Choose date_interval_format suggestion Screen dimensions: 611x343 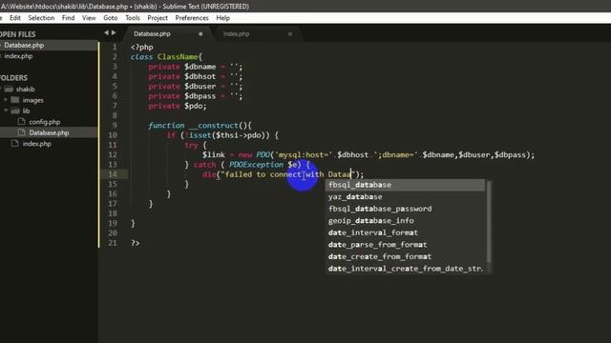pos(405,232)
